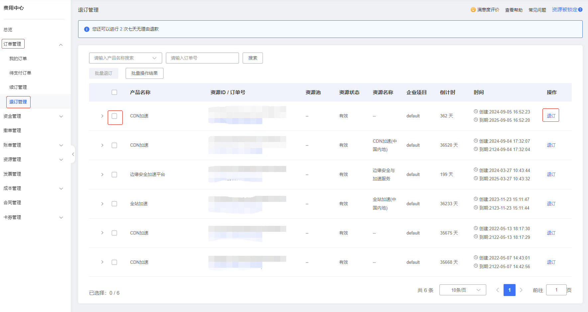
Task: Open 我的订单 in the sidebar
Action: (18, 59)
